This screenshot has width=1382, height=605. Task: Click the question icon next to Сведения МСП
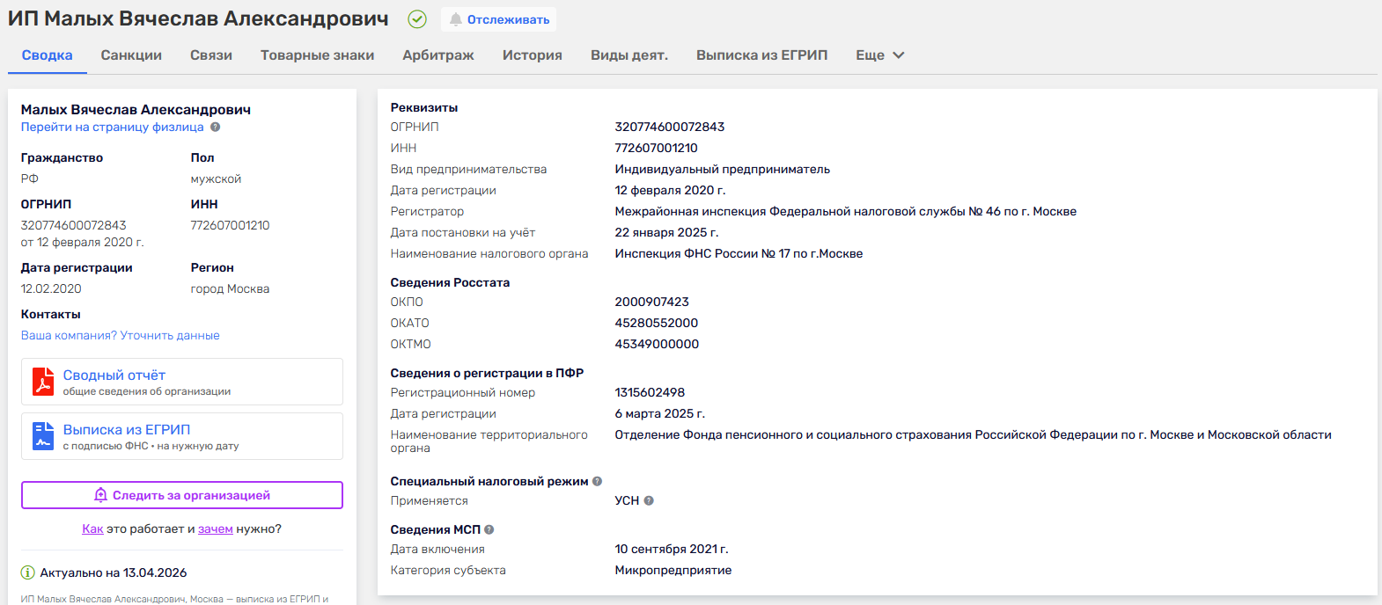coord(489,529)
